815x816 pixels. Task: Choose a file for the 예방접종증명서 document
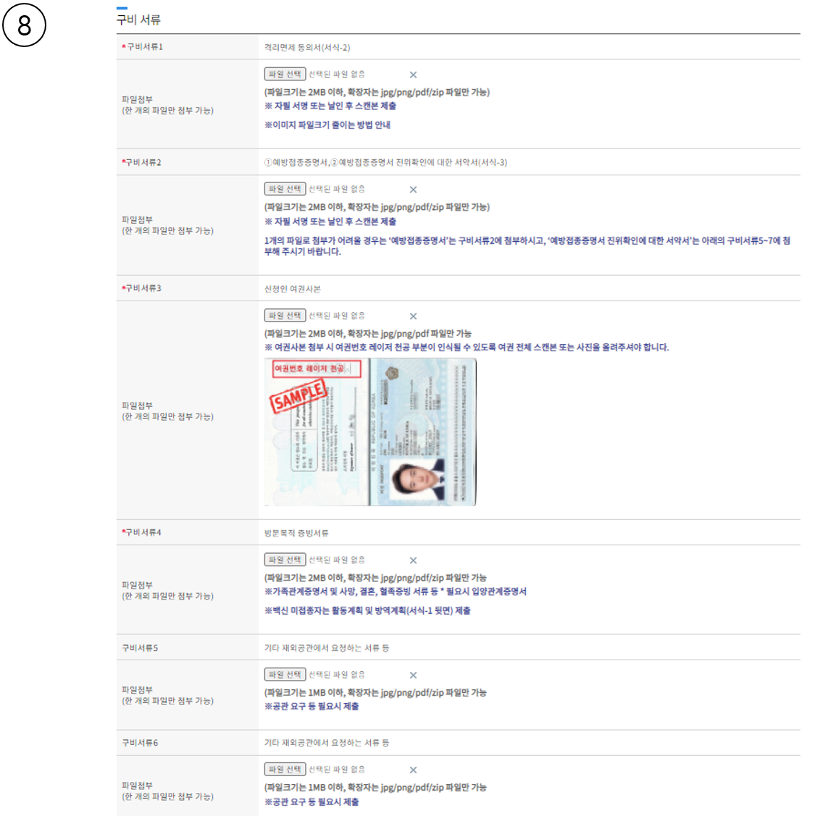click(x=285, y=189)
